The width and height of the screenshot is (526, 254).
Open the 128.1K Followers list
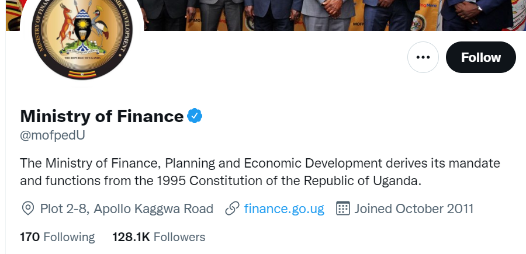pyautogui.click(x=158, y=237)
